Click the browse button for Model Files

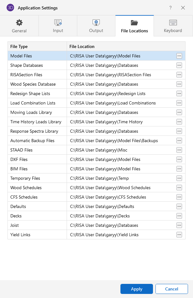pos(179,56)
